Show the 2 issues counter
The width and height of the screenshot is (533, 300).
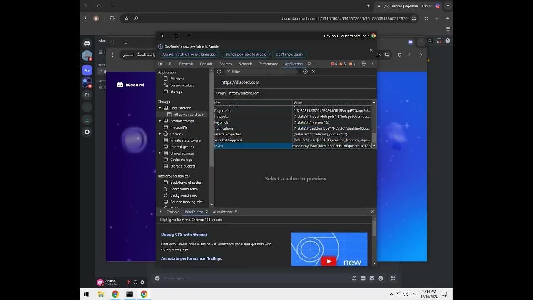pos(352,64)
